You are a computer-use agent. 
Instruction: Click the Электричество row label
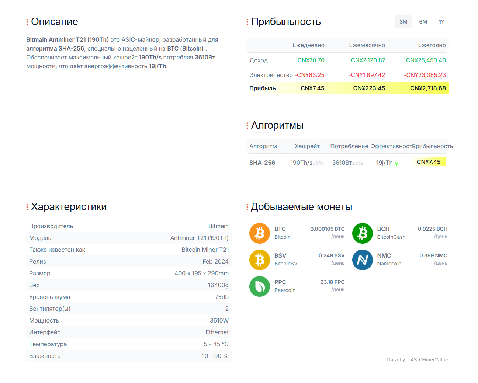tap(271, 75)
